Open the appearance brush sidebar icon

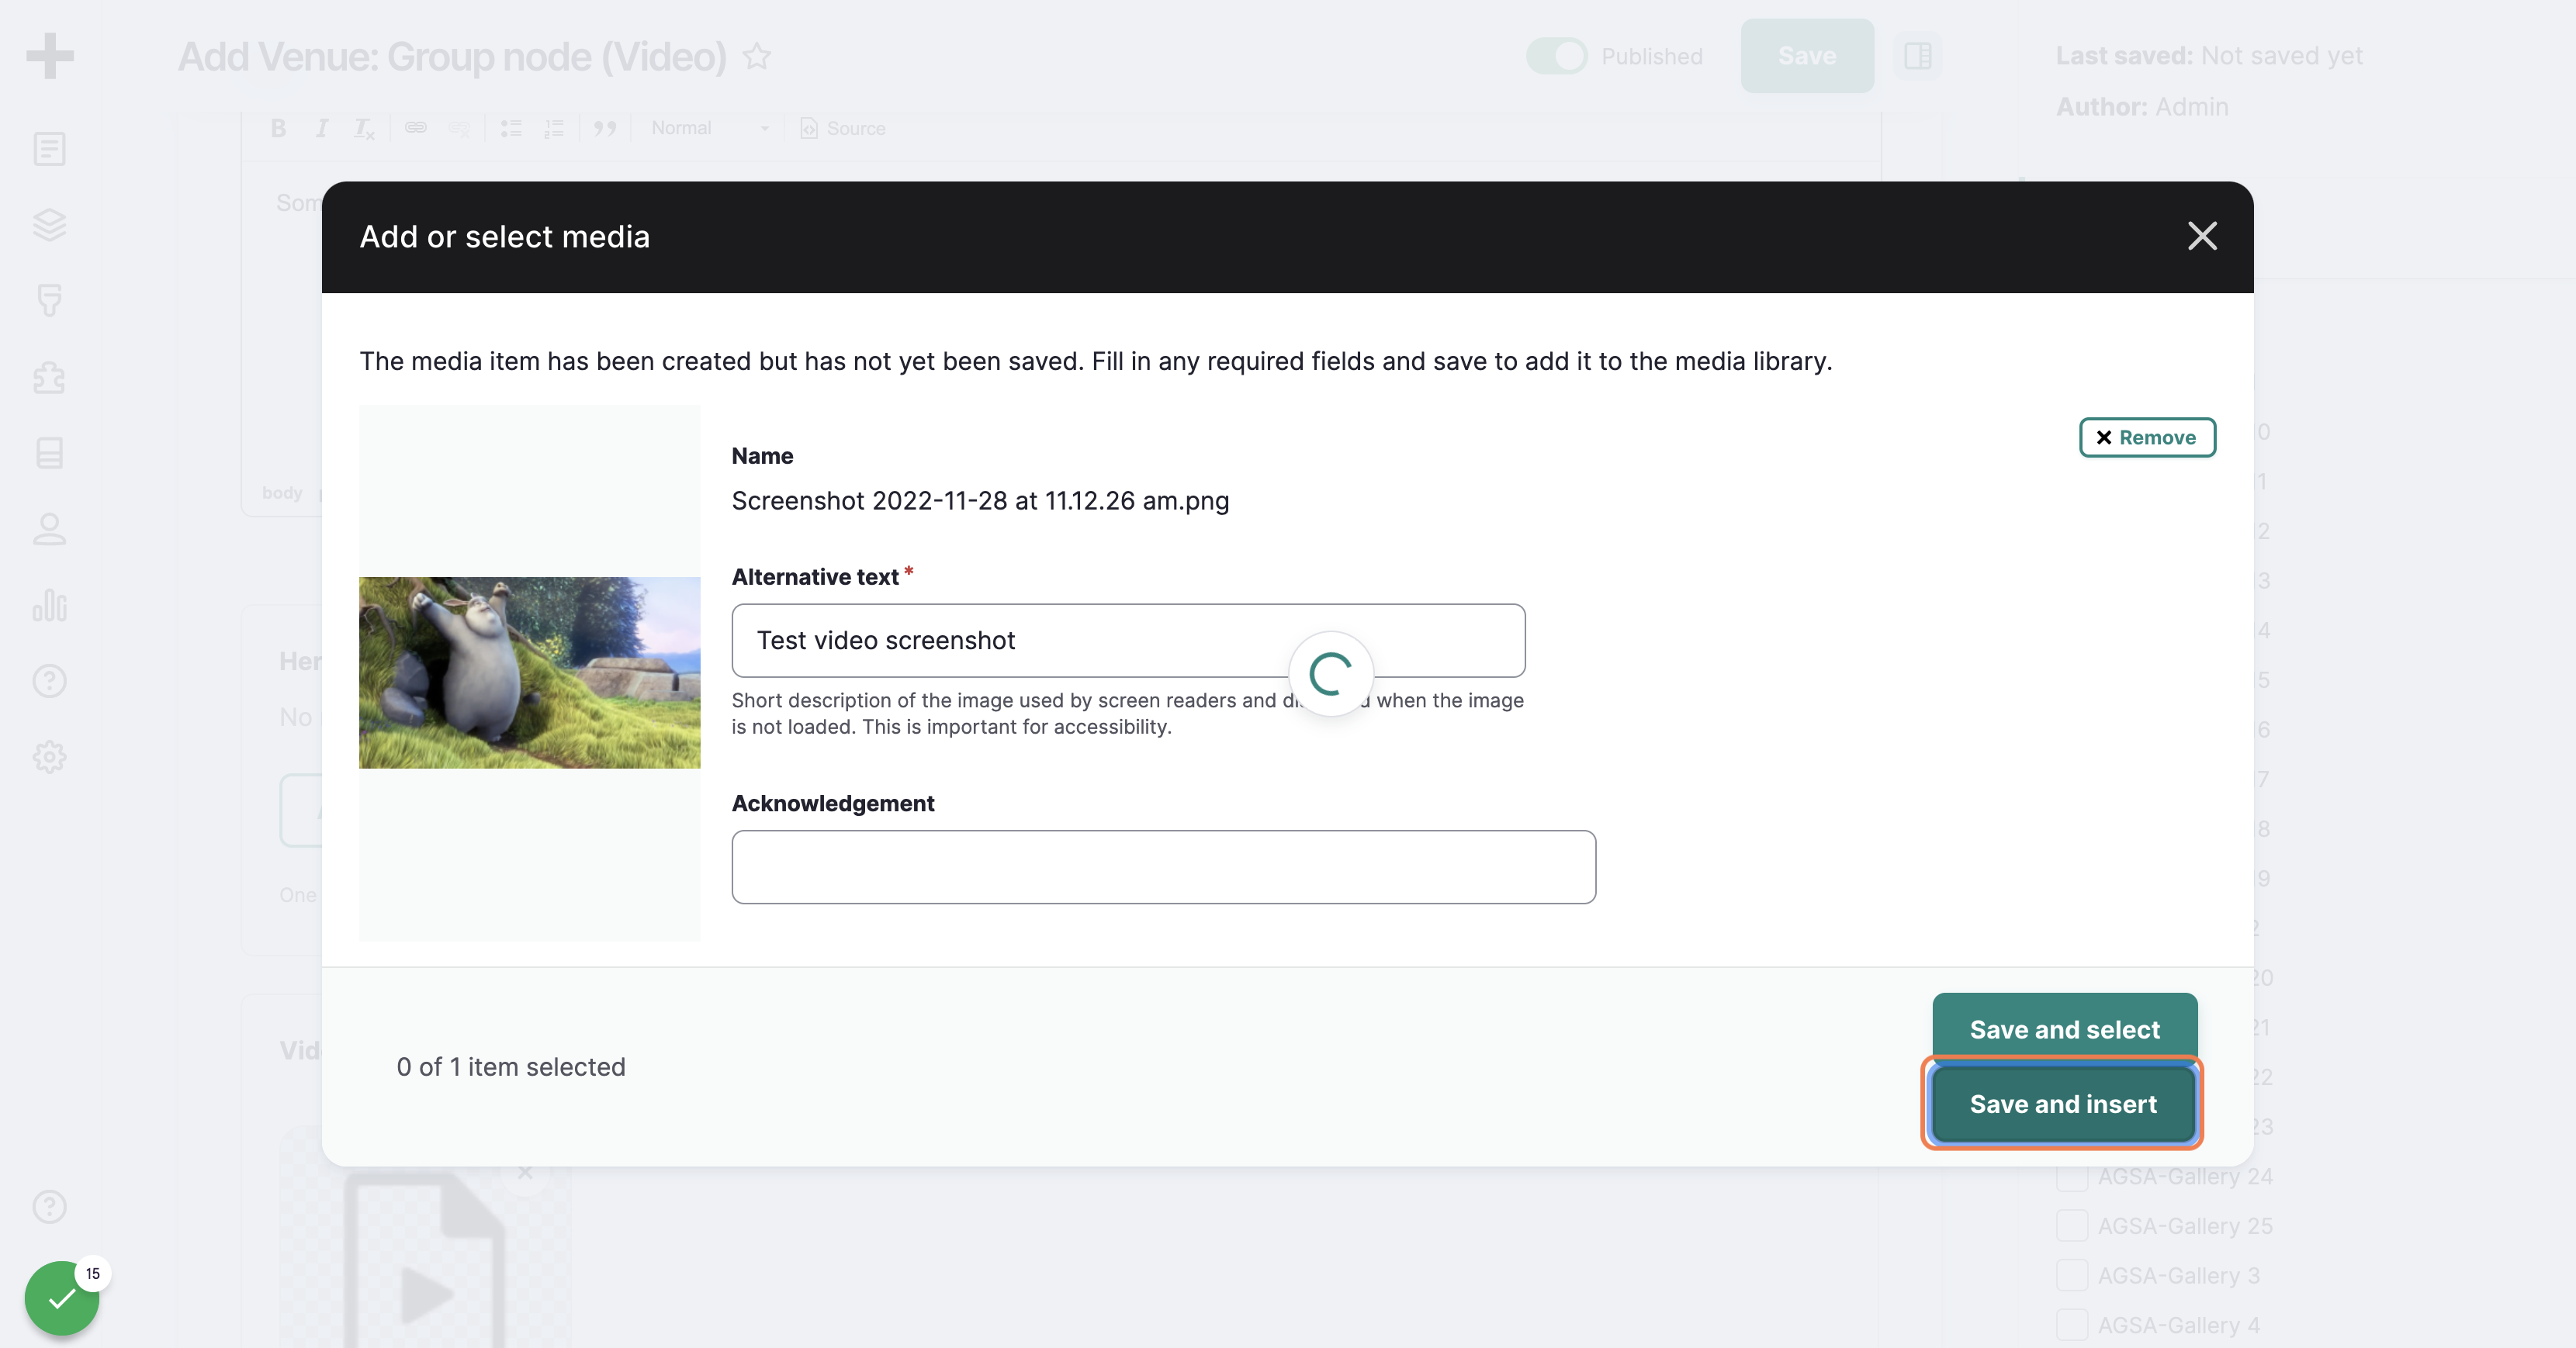pos(49,301)
